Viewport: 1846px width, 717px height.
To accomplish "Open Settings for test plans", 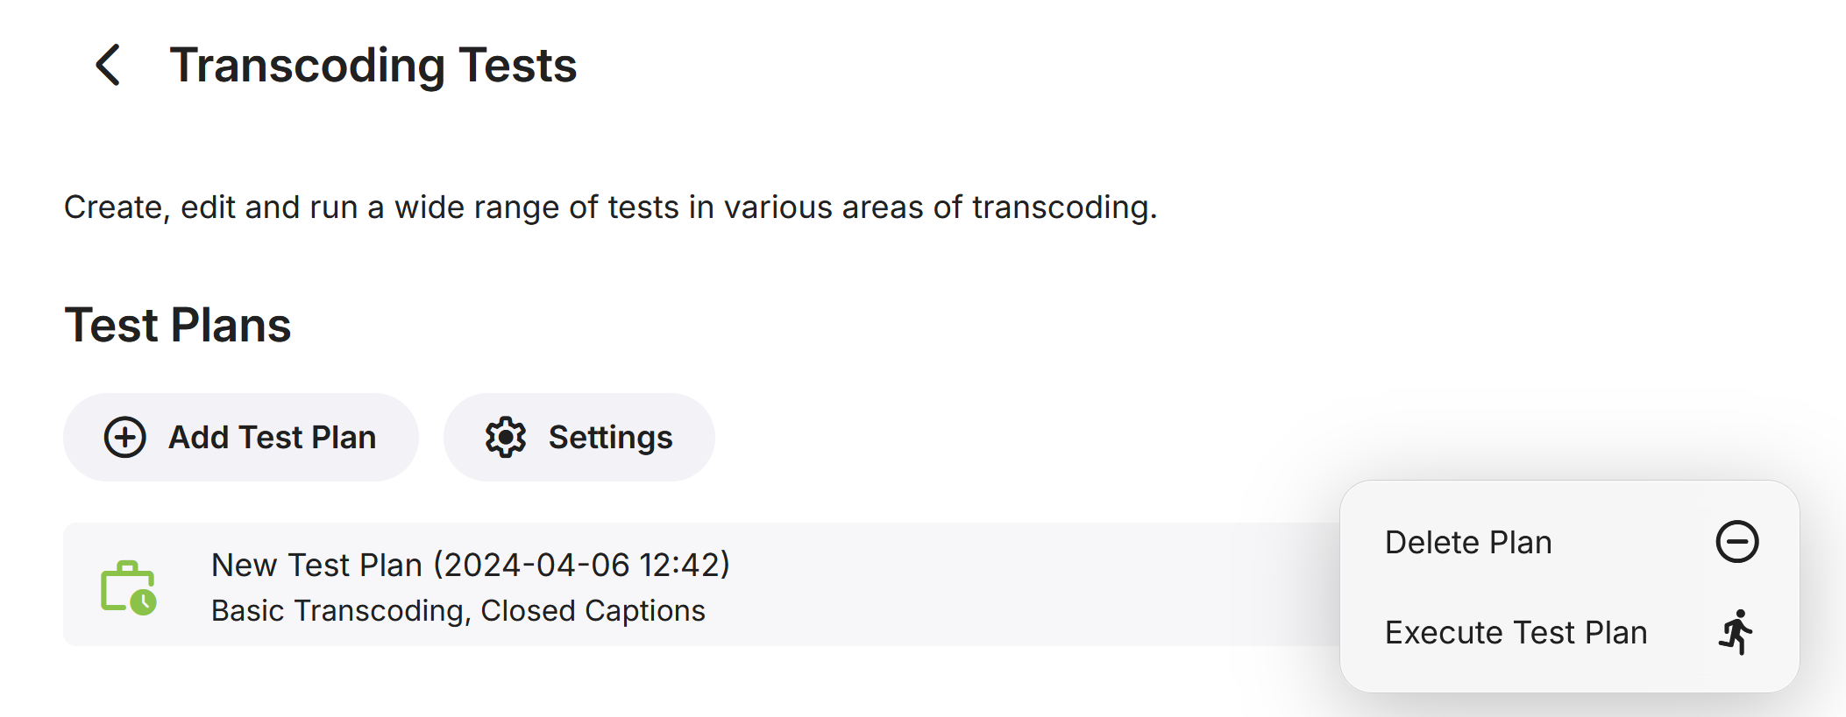I will (x=579, y=437).
